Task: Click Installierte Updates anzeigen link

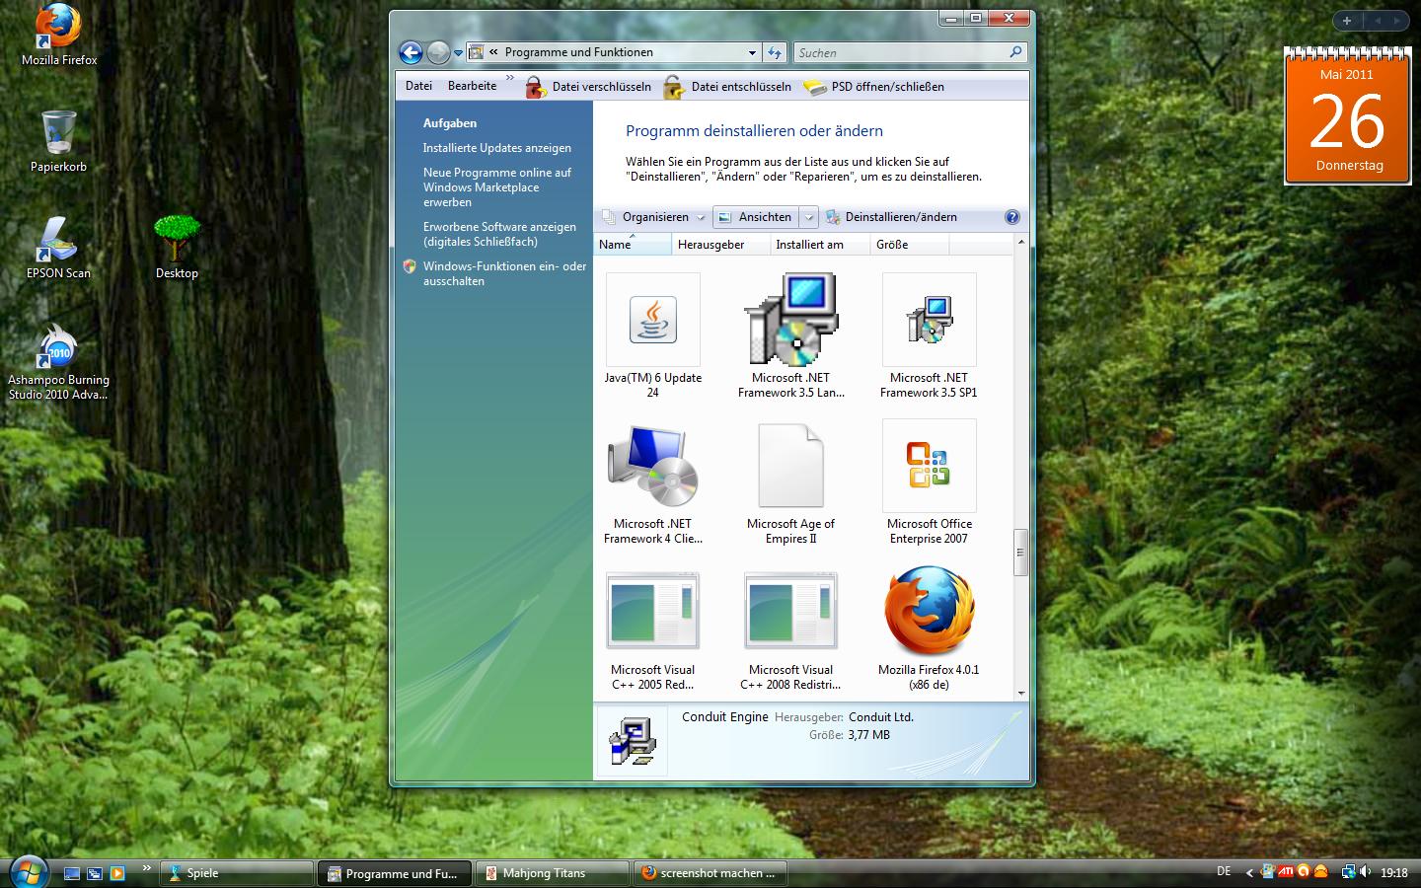Action: coord(496,148)
